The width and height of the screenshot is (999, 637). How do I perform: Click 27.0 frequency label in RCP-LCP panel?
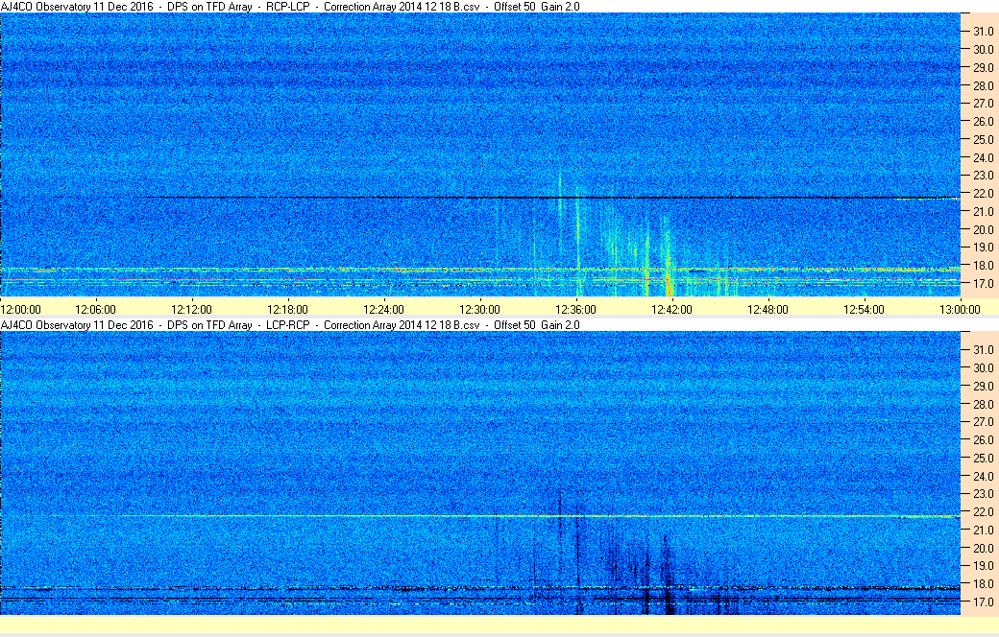(983, 103)
